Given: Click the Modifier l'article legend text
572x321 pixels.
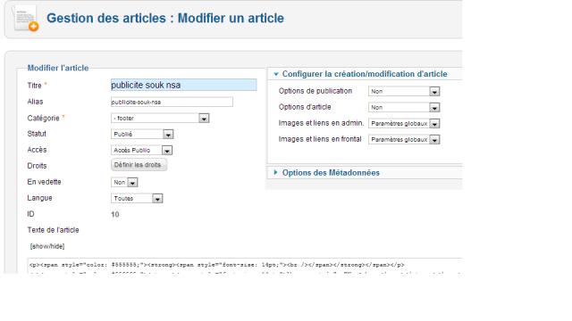Looking at the screenshot, I should click(x=58, y=68).
